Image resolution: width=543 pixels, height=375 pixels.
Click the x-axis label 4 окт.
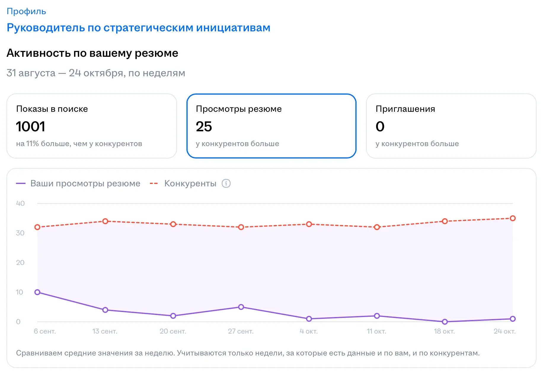tap(309, 331)
